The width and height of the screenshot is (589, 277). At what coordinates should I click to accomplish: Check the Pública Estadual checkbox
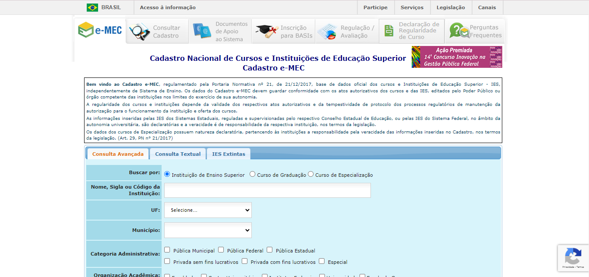pyautogui.click(x=270, y=250)
